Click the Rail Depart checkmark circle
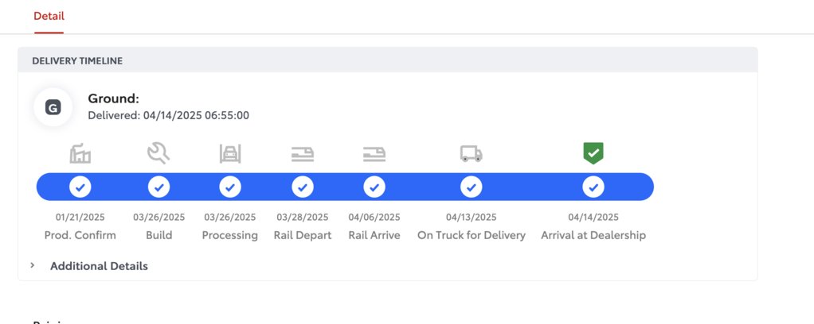814x324 pixels. [303, 187]
